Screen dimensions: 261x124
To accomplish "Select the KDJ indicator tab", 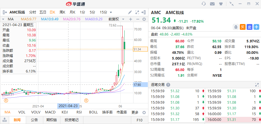I will 64,112.
